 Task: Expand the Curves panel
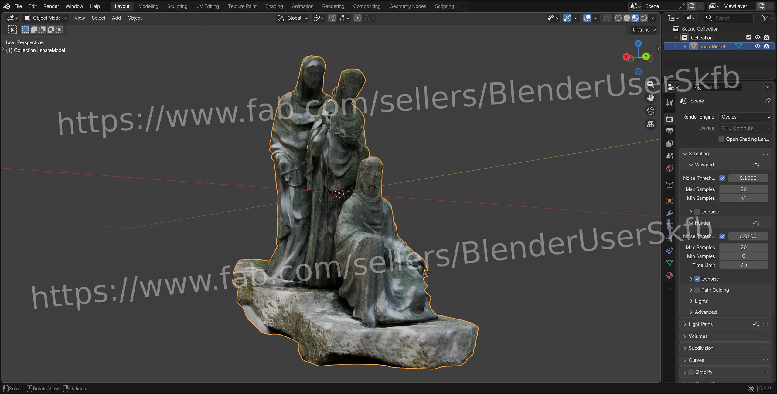[685, 360]
